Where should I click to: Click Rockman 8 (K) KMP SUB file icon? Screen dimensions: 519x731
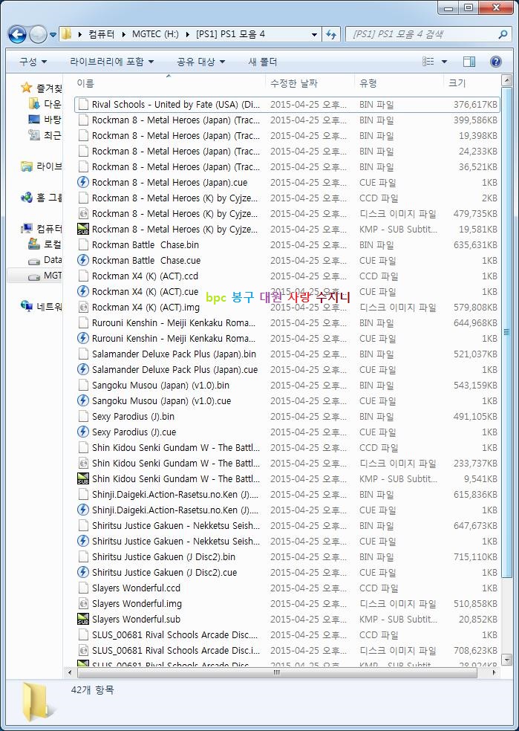click(x=83, y=229)
